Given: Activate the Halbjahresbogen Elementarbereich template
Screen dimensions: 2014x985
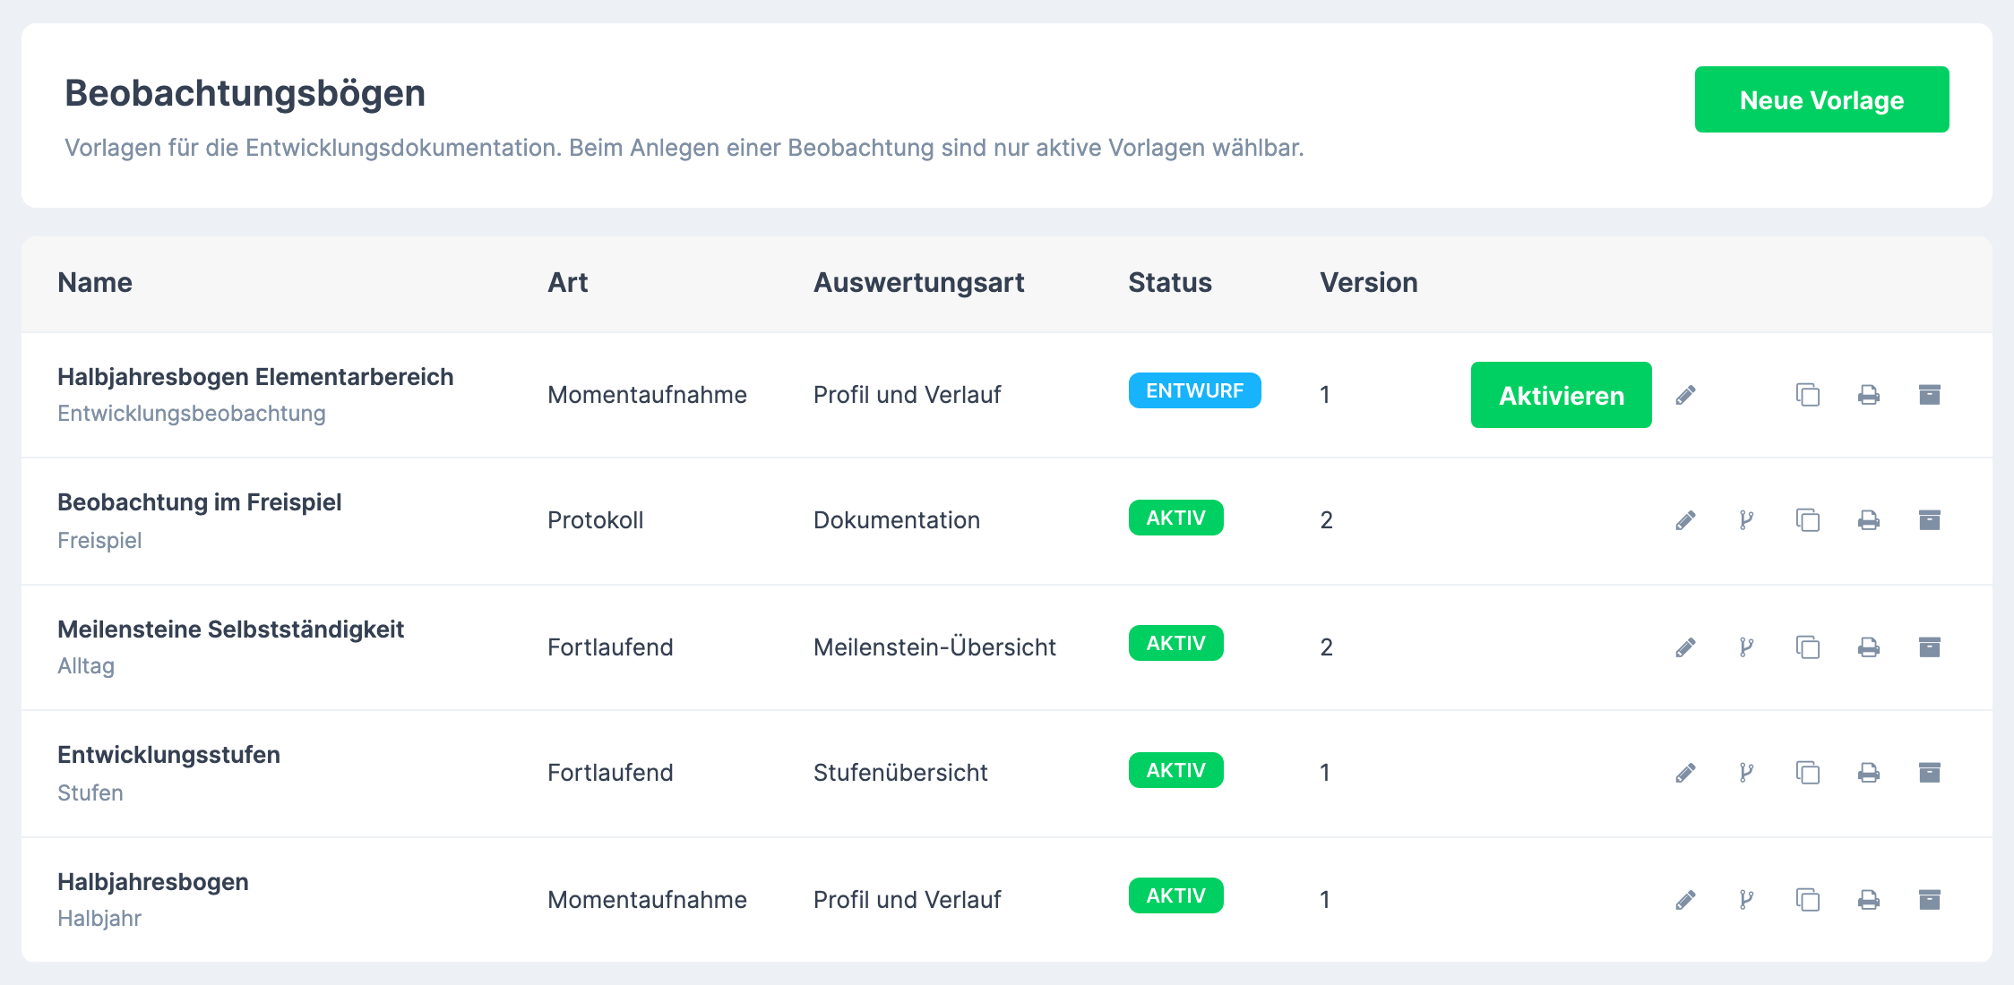Looking at the screenshot, I should pos(1561,395).
